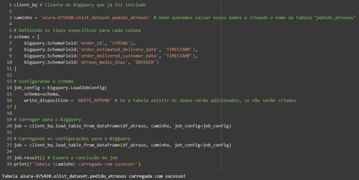359x180 pixels.
Task: Click the output text 'Tabela alura-475420.olist_dataset.pedido_atrasos carregada com sucesso!'
Action: tap(94, 176)
